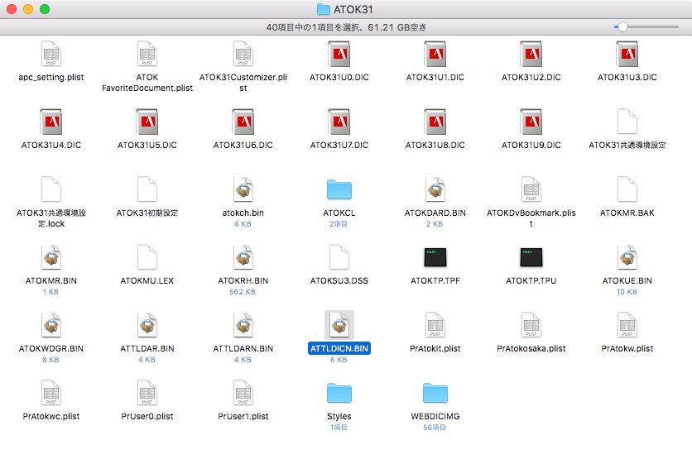This screenshot has height=459, width=692.
Task: Select the ATOKCL folder icon
Action: pyautogui.click(x=339, y=189)
